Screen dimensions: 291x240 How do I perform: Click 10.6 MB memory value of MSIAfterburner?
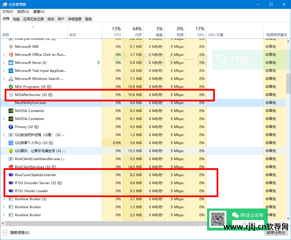[x=135, y=95]
